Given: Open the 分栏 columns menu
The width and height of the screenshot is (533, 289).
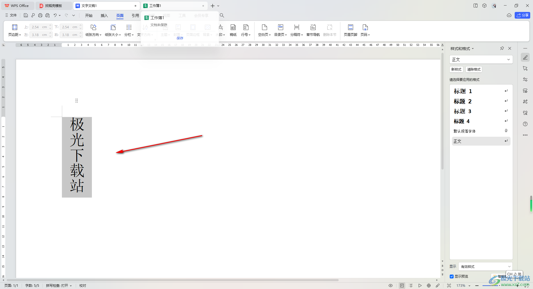Looking at the screenshot, I should click(x=129, y=30).
